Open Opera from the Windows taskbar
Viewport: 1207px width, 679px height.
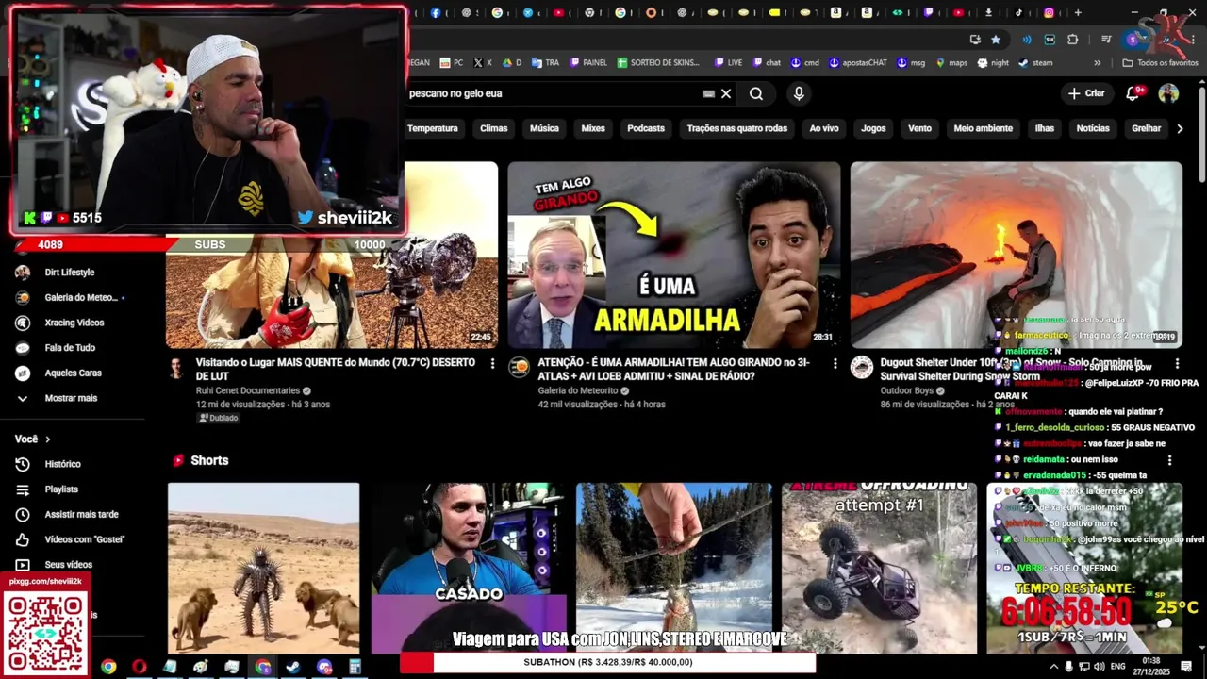140,667
